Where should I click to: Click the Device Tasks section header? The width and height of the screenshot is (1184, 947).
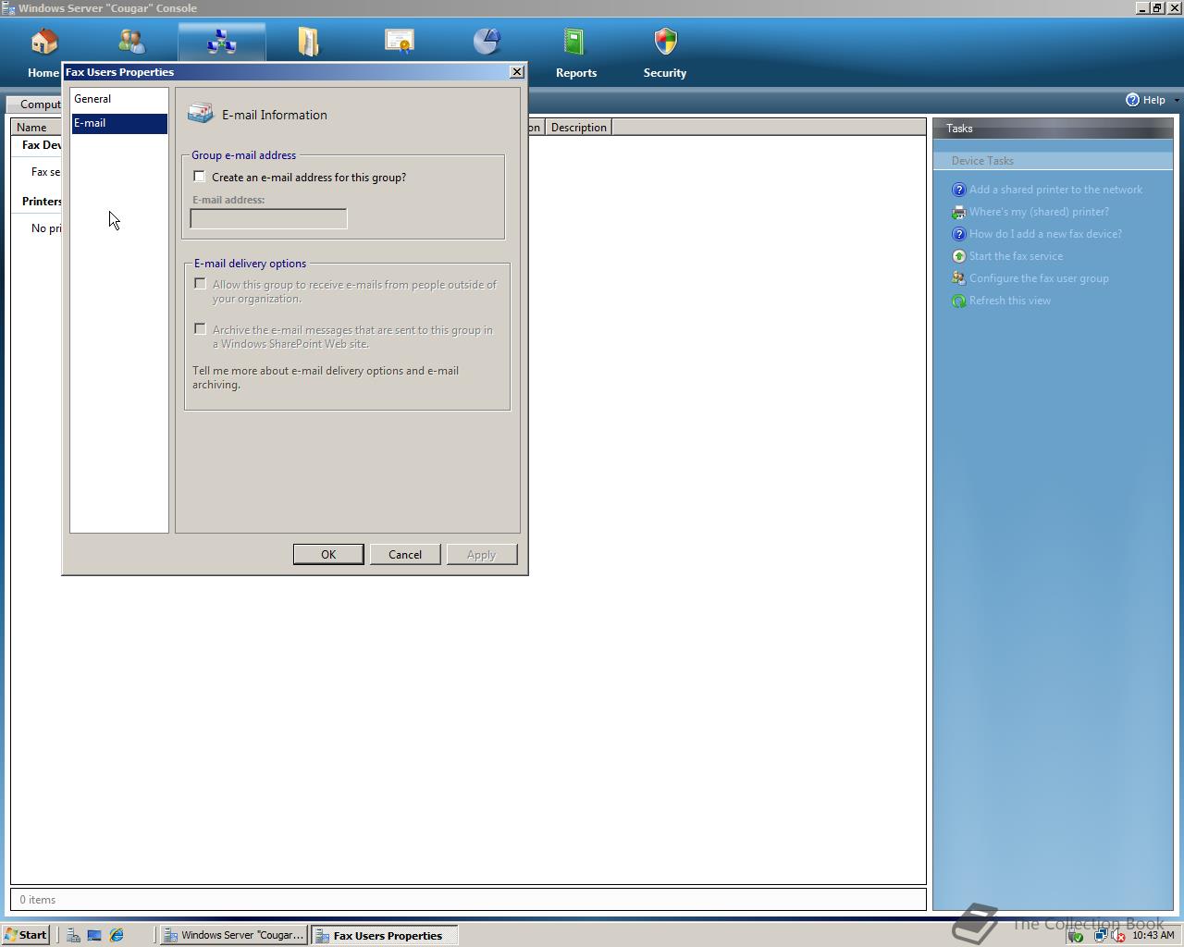coord(982,161)
